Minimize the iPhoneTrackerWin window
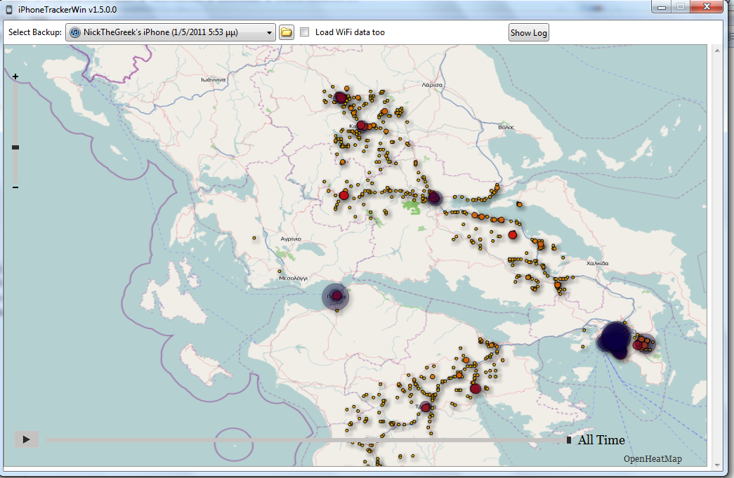The height and width of the screenshot is (478, 734). [x=662, y=6]
